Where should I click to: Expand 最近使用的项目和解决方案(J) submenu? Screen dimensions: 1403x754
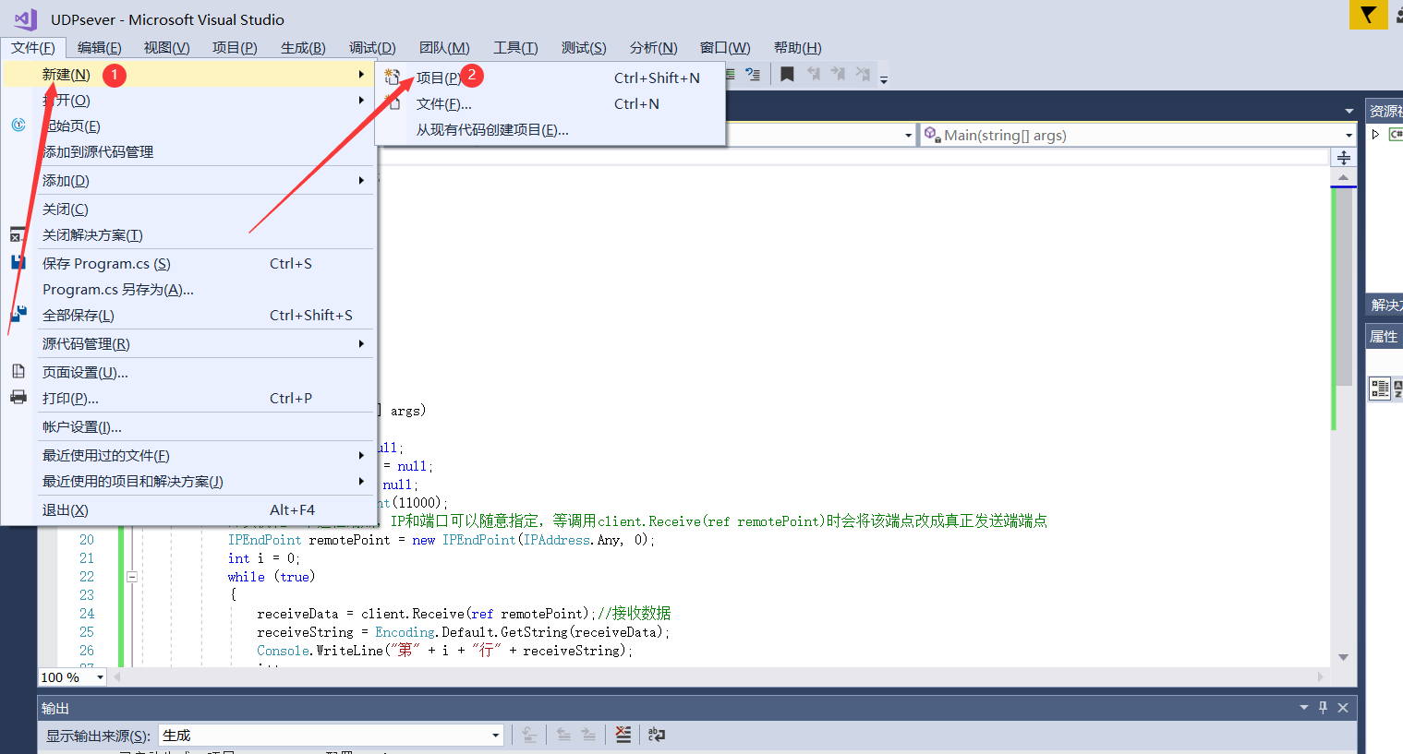click(x=187, y=481)
